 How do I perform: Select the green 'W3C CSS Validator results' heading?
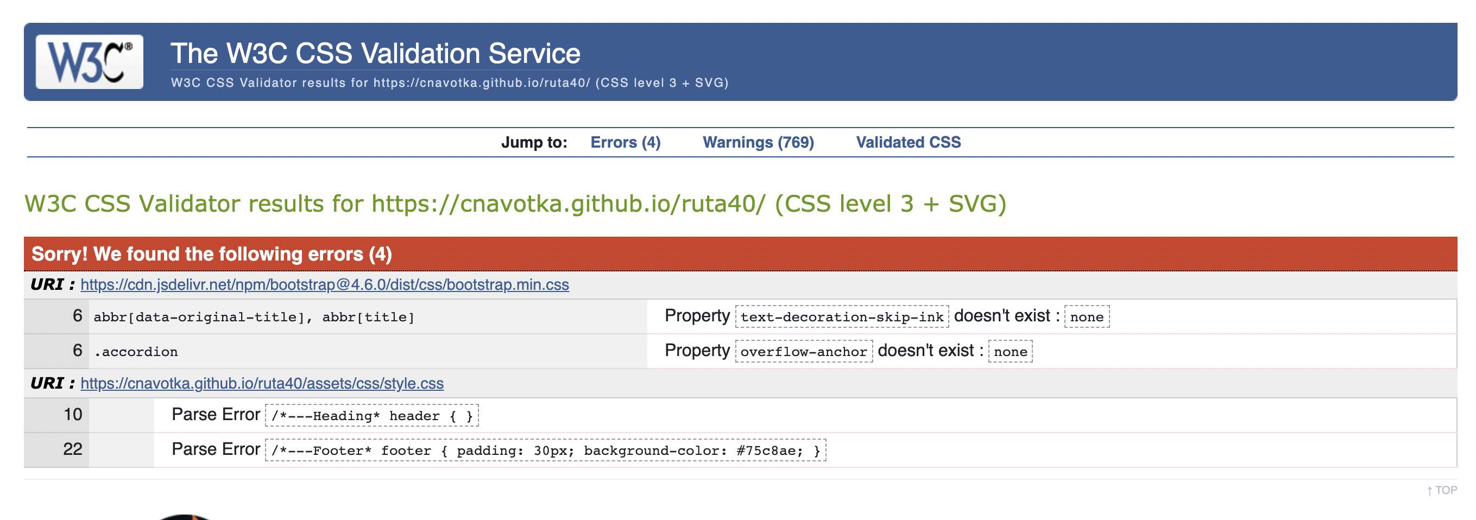[515, 204]
